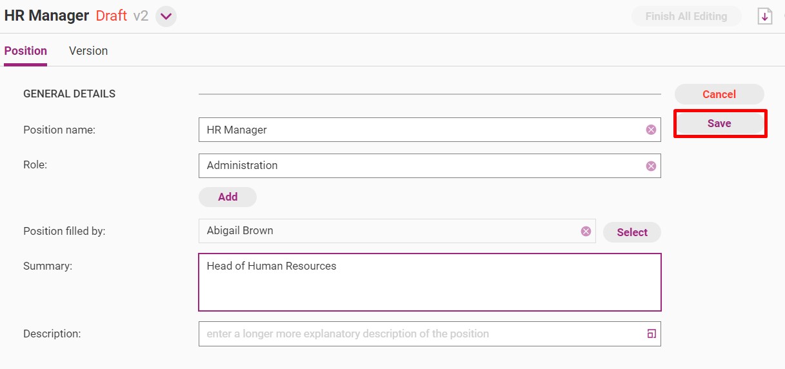Open the expanded Description editor icon

[651, 334]
